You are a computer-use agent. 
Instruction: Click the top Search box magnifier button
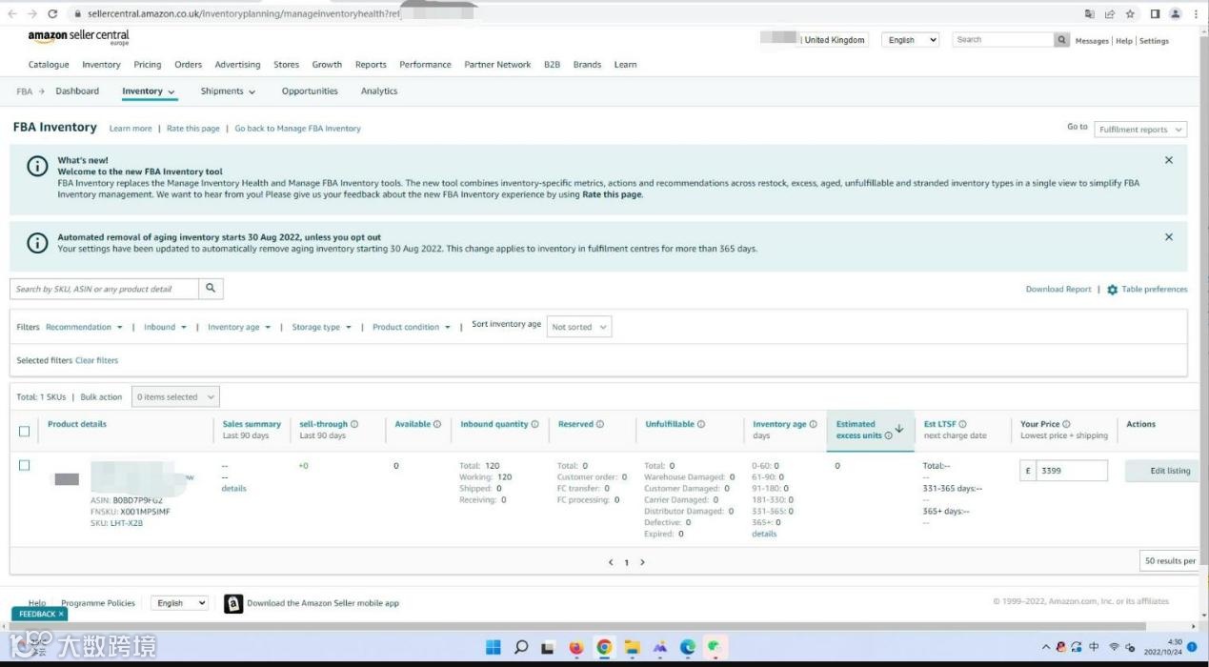pyautogui.click(x=1062, y=40)
